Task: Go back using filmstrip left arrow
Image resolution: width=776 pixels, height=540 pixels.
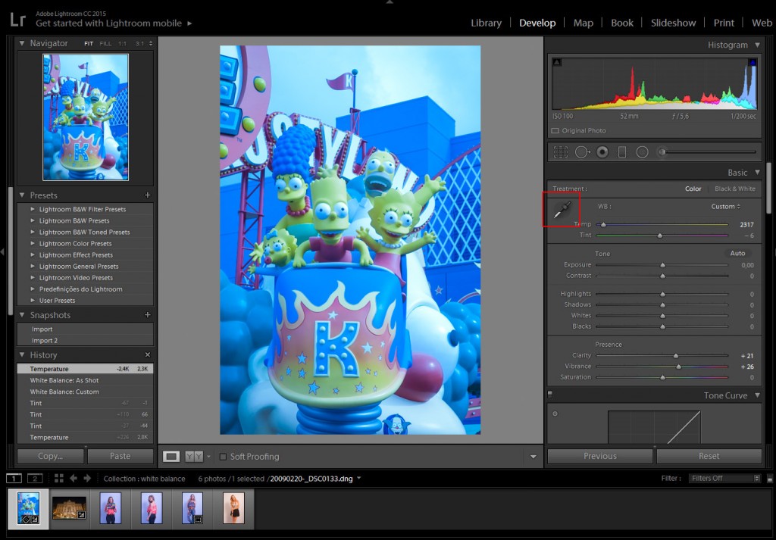Action: [x=74, y=478]
